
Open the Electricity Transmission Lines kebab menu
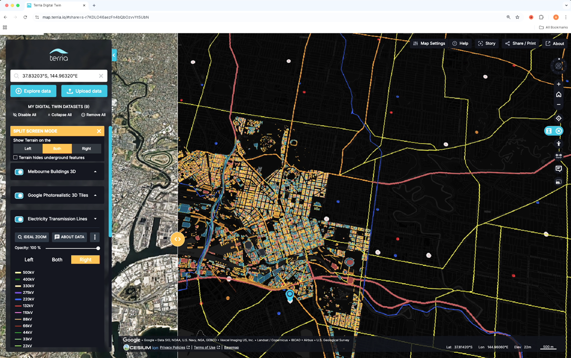(x=95, y=237)
